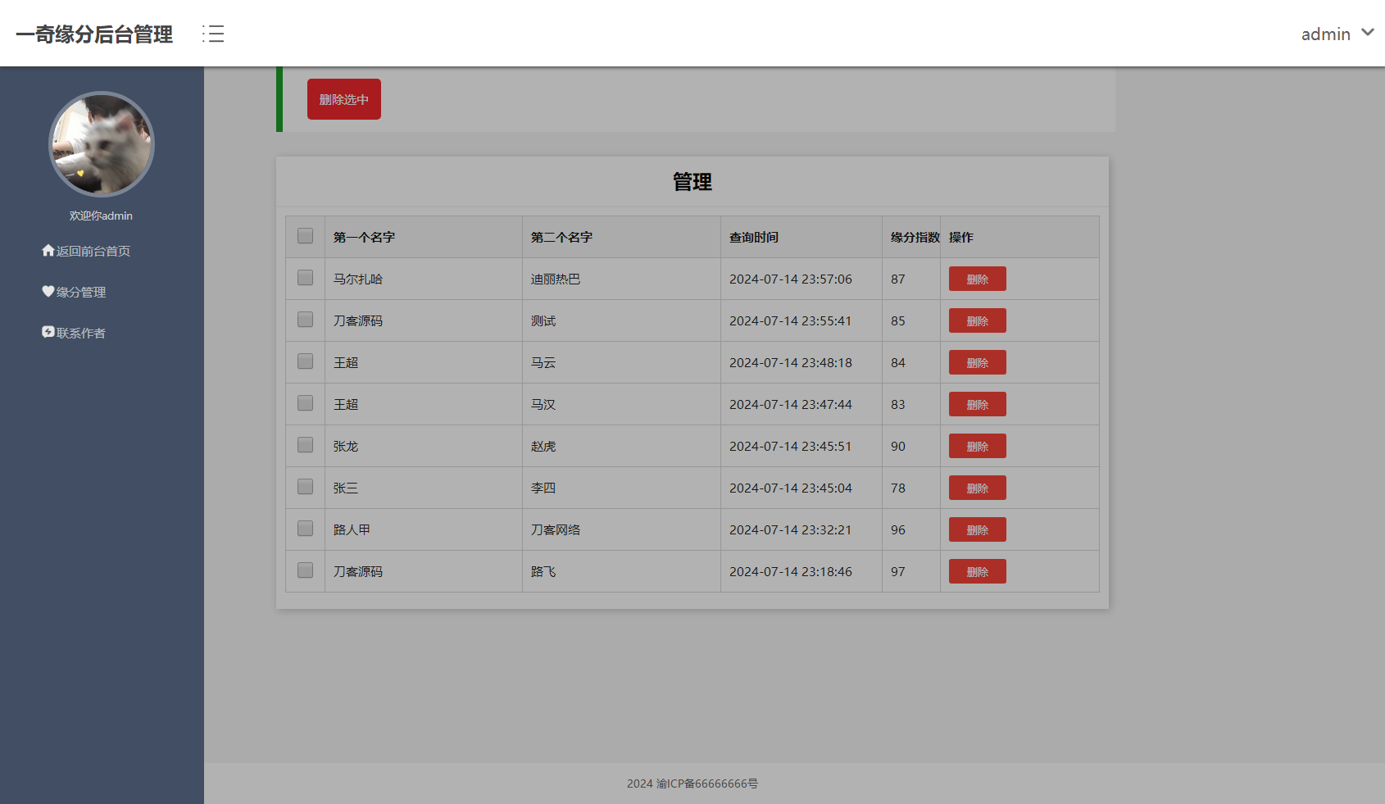Click the 删除选中 bulk delete button
Image resolution: width=1385 pixels, height=804 pixels.
(343, 98)
